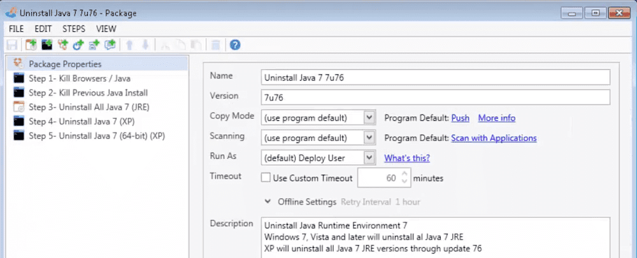Click the 'Offline Settings' label
The image size is (637, 258).
click(307, 201)
